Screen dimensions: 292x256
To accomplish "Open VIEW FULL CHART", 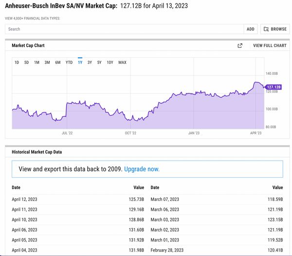I will (270, 45).
